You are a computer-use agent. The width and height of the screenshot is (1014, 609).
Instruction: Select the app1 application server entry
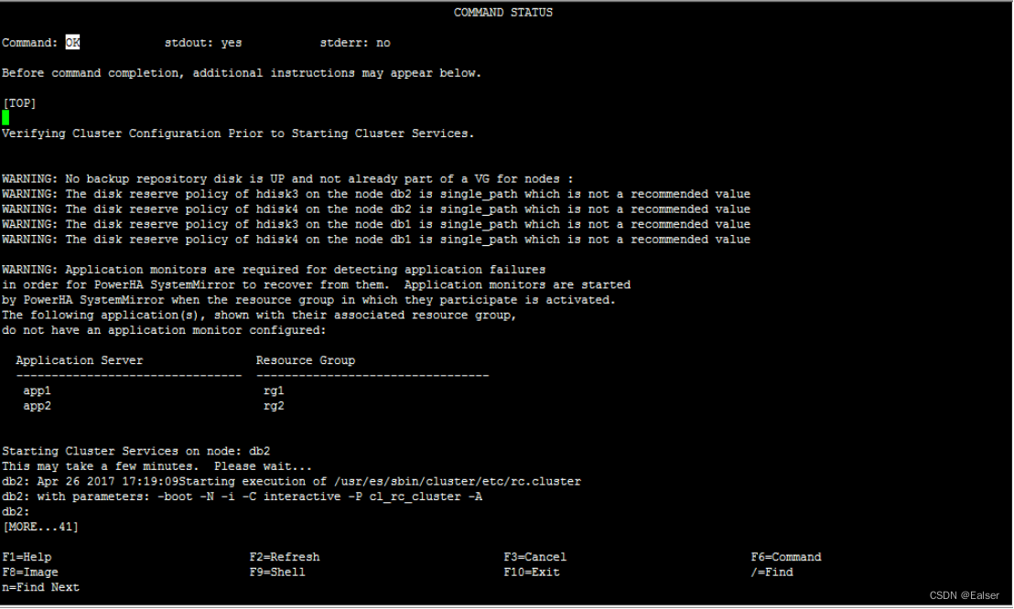click(x=37, y=390)
